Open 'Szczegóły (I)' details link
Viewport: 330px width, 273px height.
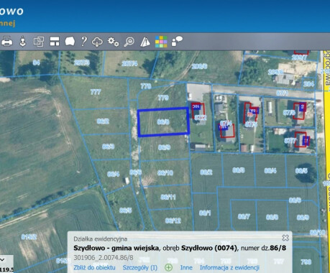(140, 267)
